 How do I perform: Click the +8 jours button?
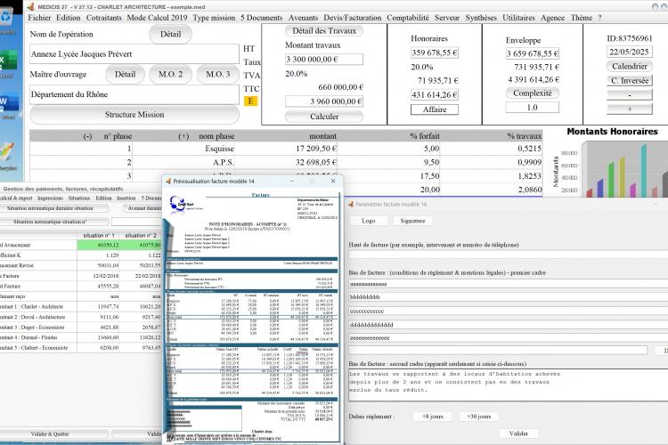click(x=432, y=417)
